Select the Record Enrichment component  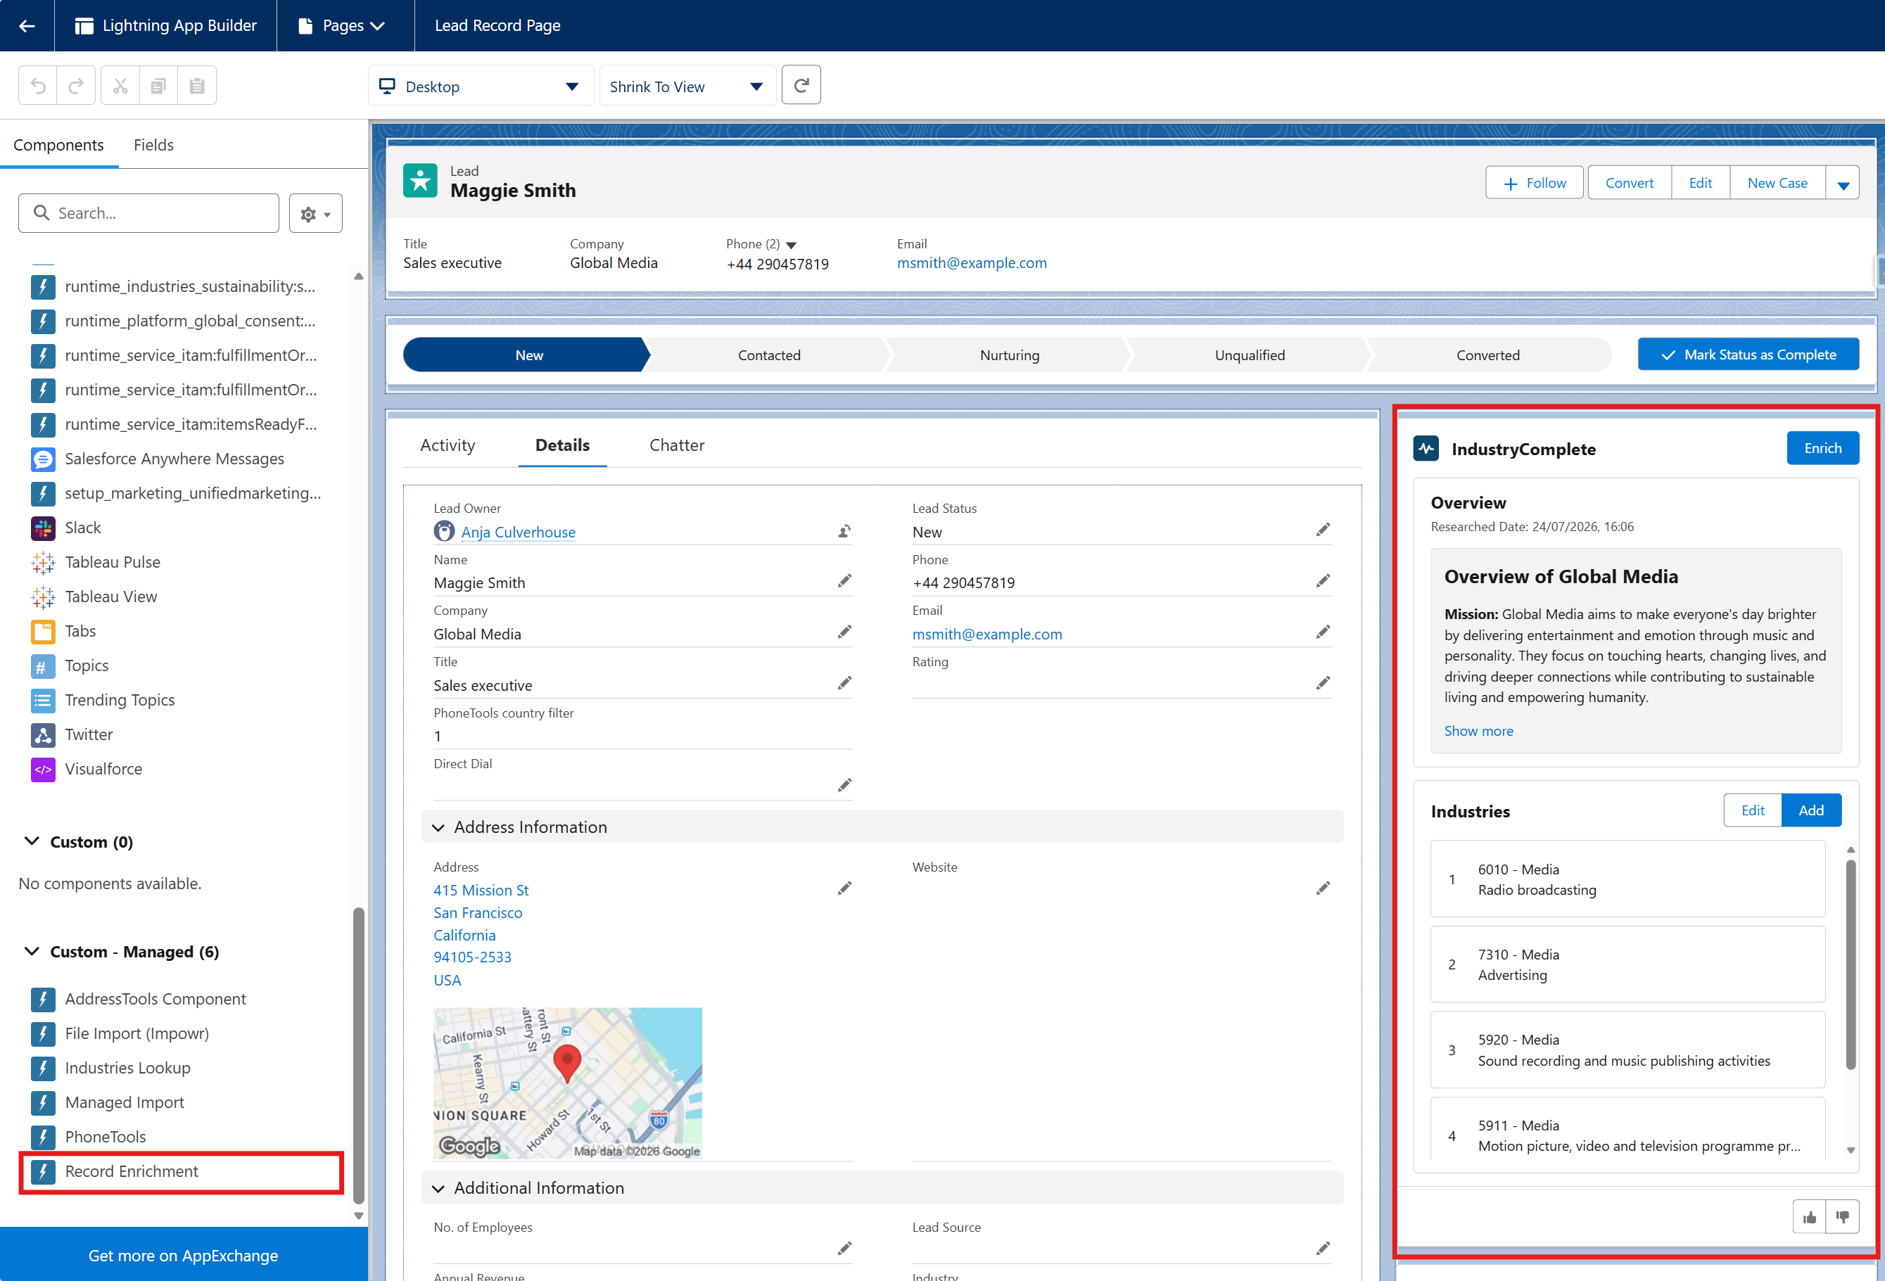(x=181, y=1171)
